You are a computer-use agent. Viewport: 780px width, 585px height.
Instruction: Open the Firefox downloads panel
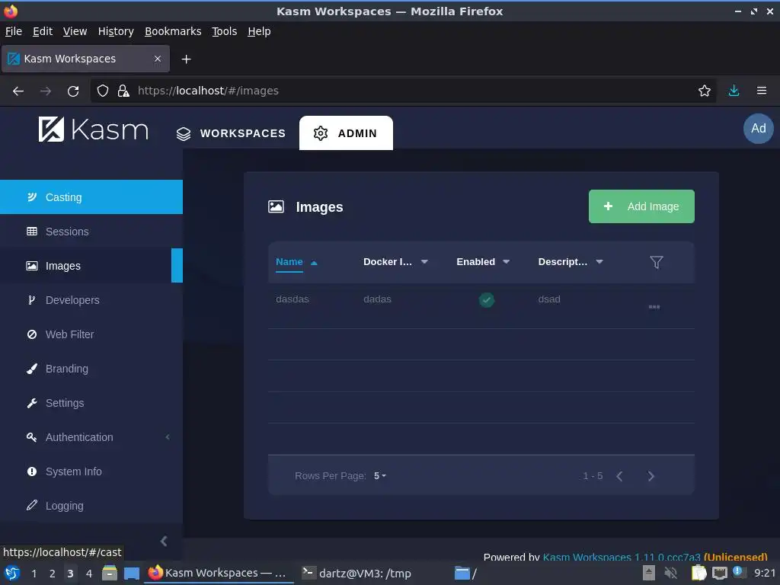point(734,91)
